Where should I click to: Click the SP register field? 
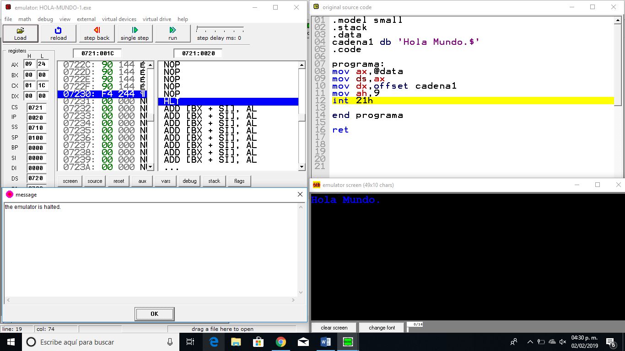point(36,138)
